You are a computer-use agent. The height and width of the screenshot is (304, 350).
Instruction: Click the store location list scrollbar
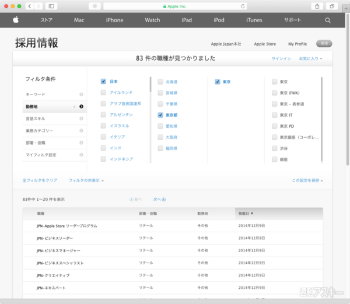pyautogui.click(x=321, y=120)
